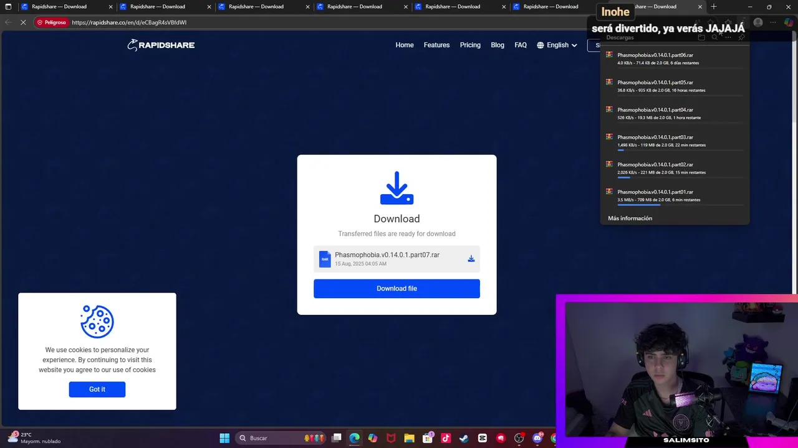Go back with the browser back arrow

click(x=8, y=22)
